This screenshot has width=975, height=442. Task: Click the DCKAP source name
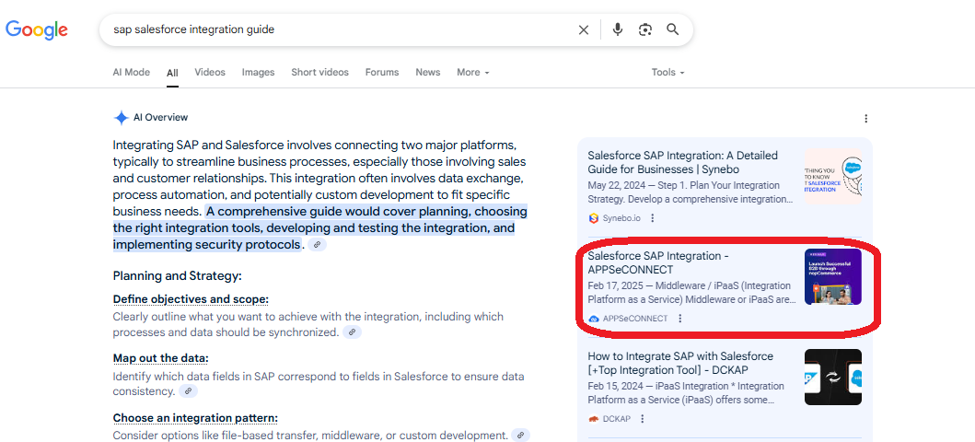(x=616, y=419)
